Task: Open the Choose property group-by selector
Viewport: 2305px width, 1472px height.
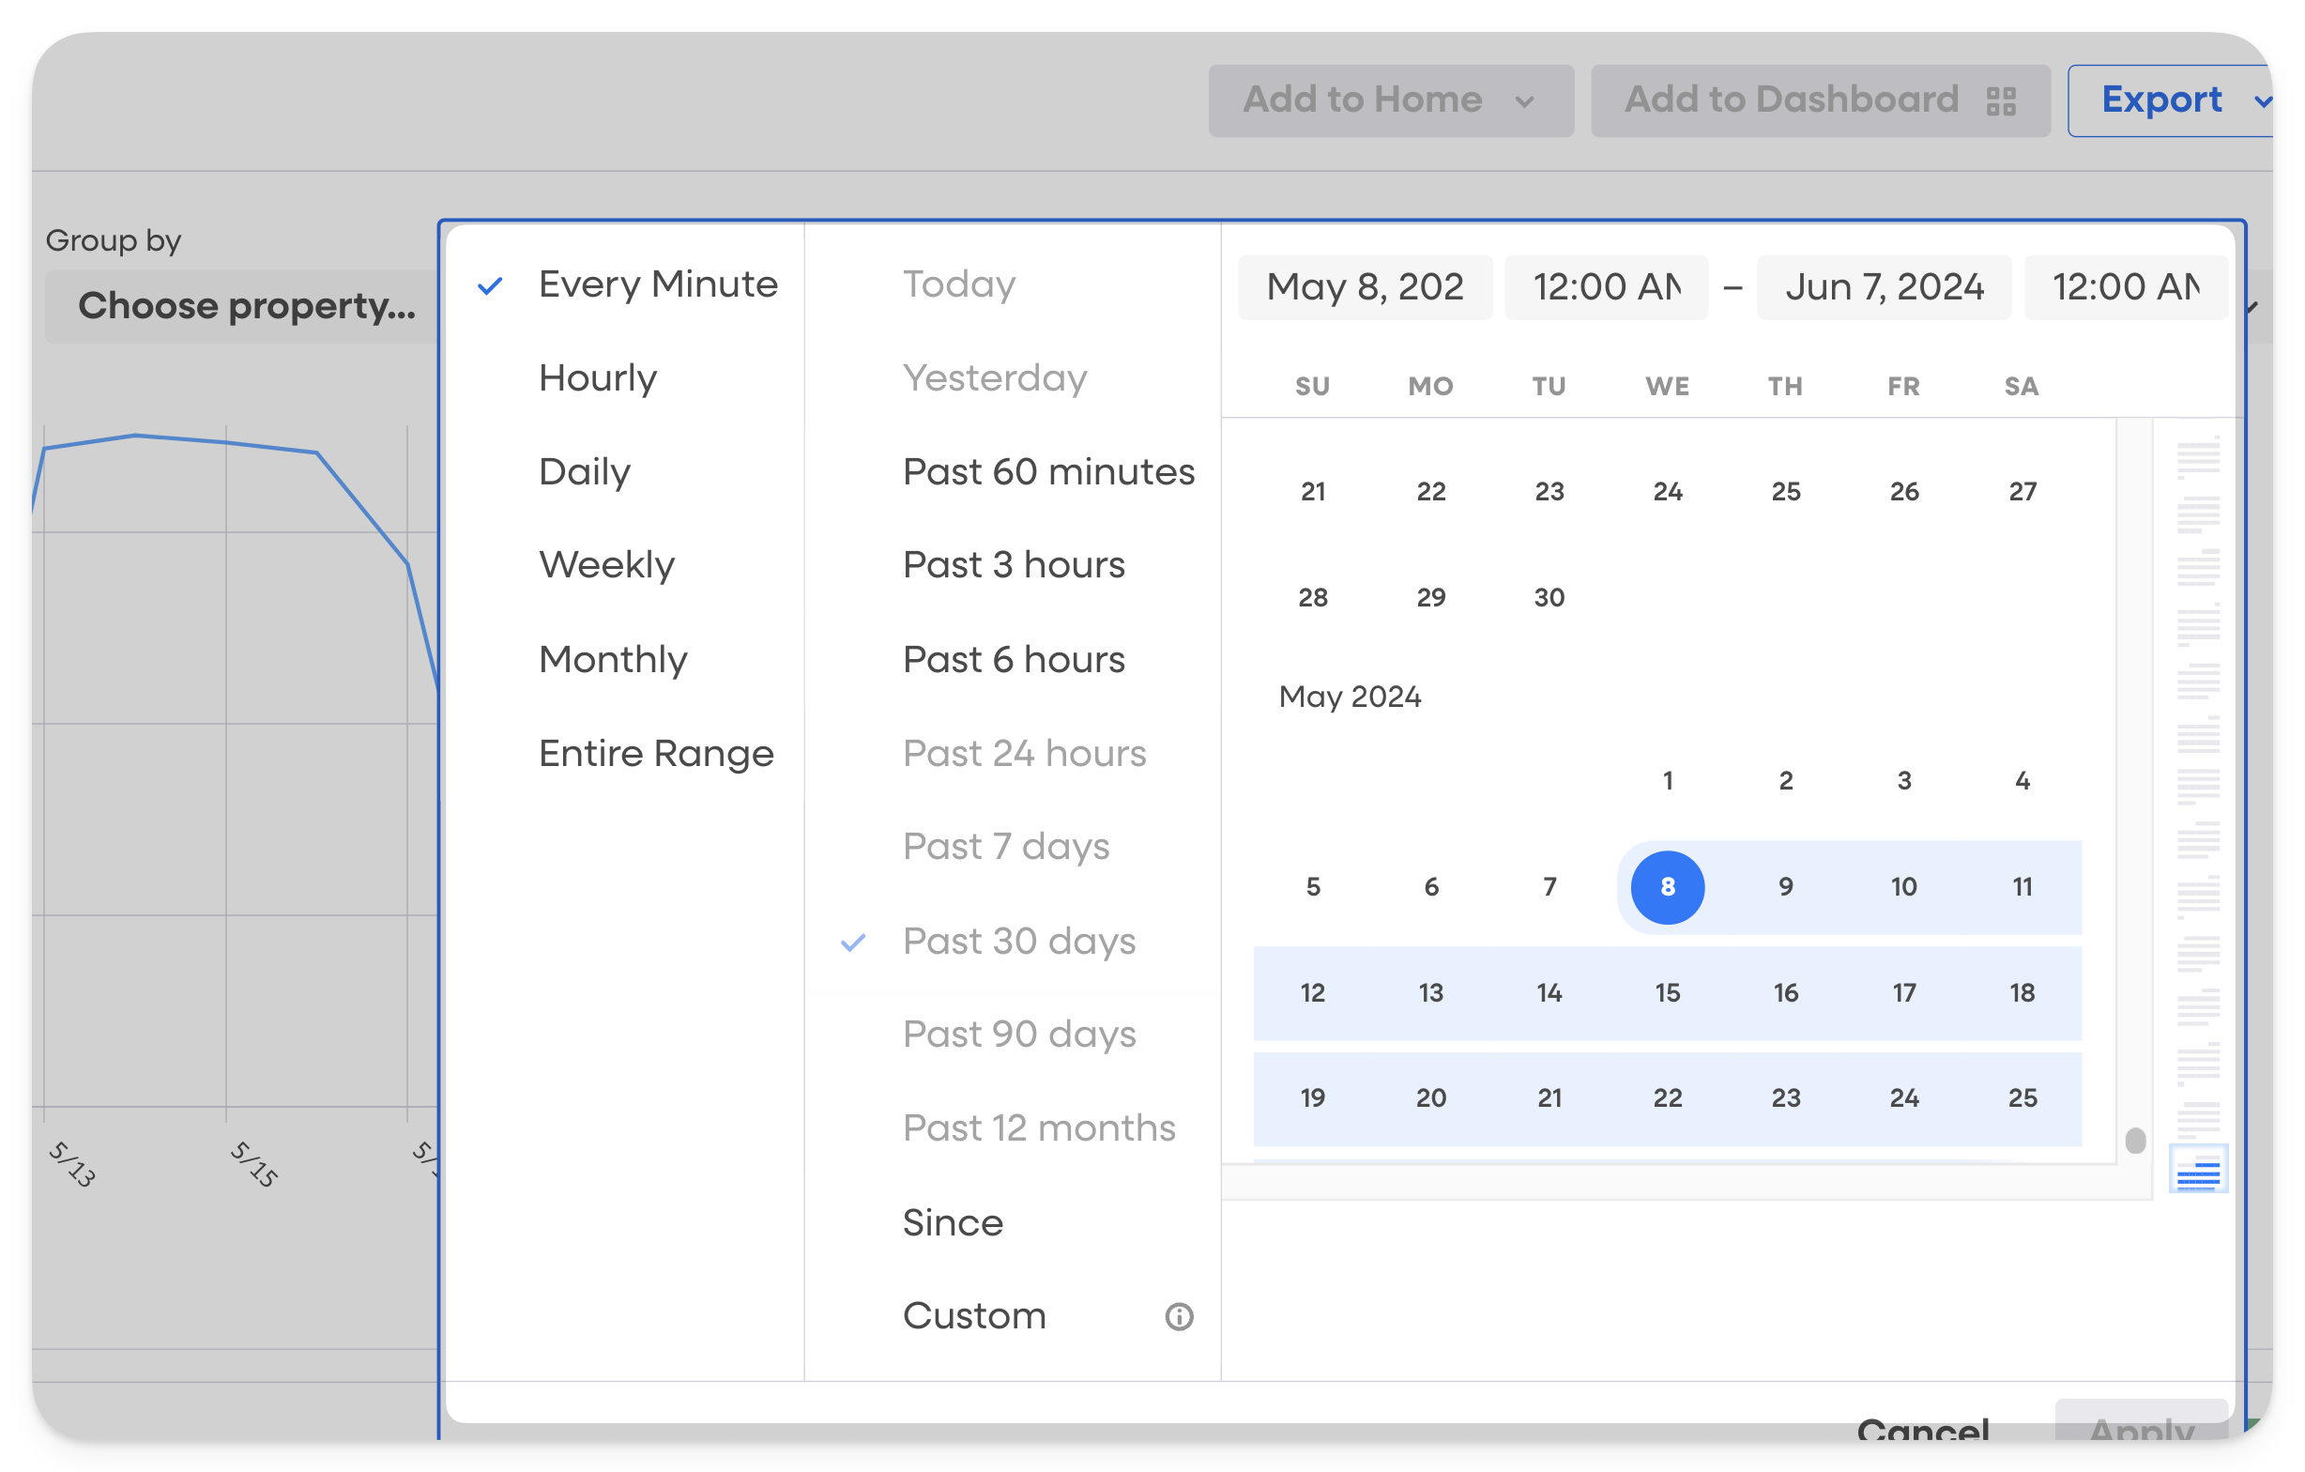Action: 246,306
